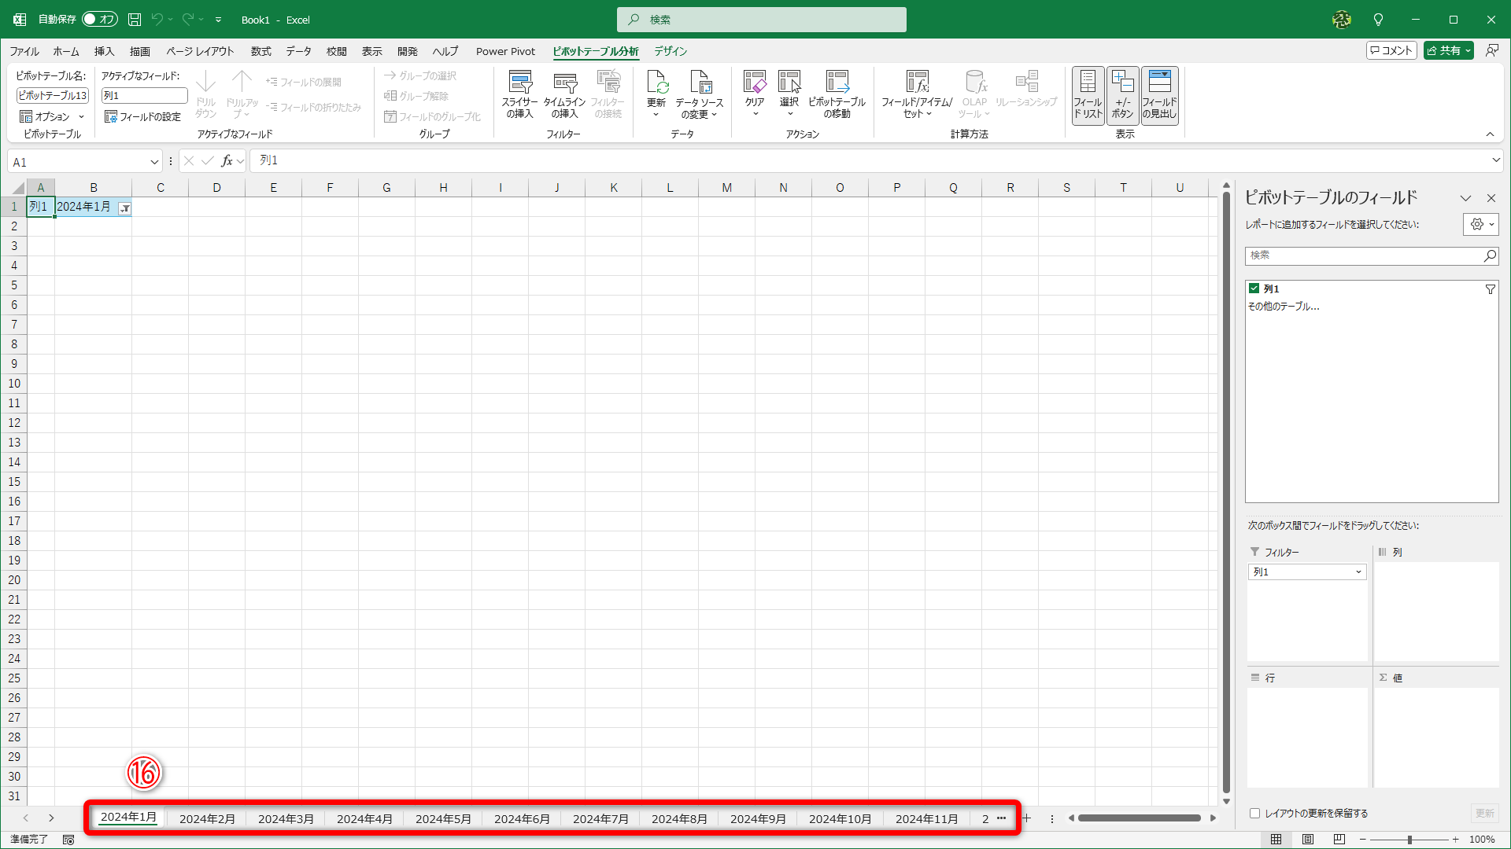Switch to the 2024年5月 sheet tab
The height and width of the screenshot is (849, 1511).
pos(443,818)
